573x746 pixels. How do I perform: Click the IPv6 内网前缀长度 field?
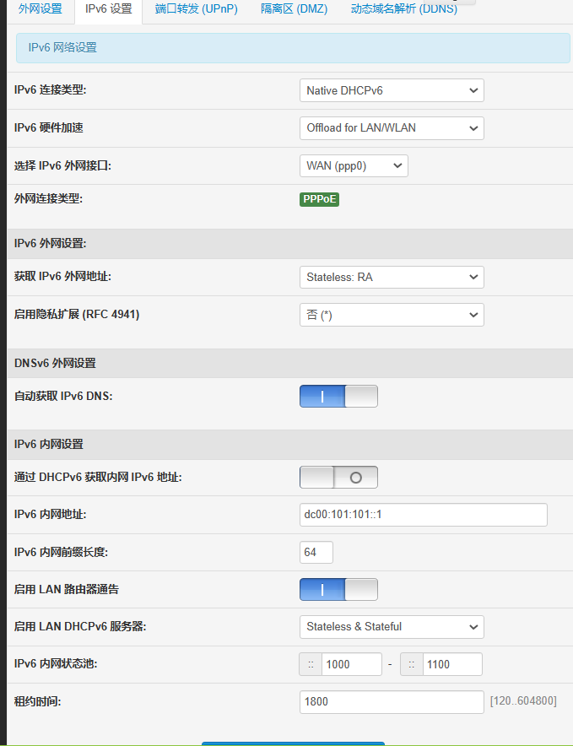(x=316, y=553)
